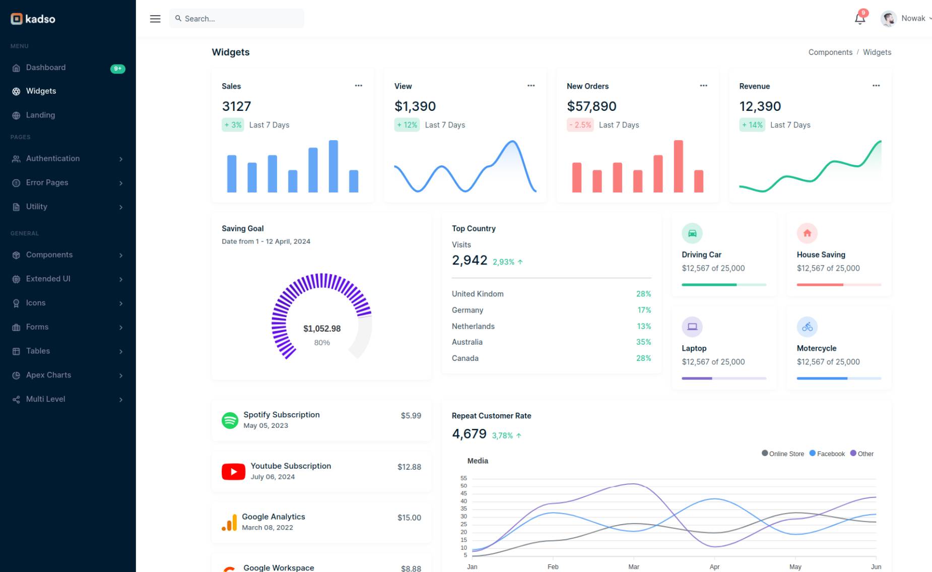Click the Motercycle bike icon
This screenshot has height=572, width=932.
tap(807, 327)
